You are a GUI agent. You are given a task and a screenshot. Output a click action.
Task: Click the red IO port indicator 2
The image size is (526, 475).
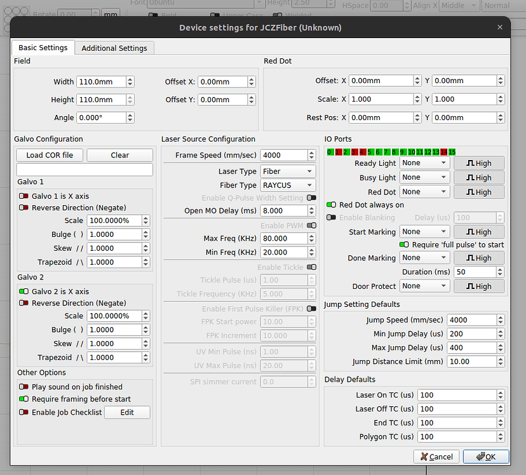[x=346, y=152]
